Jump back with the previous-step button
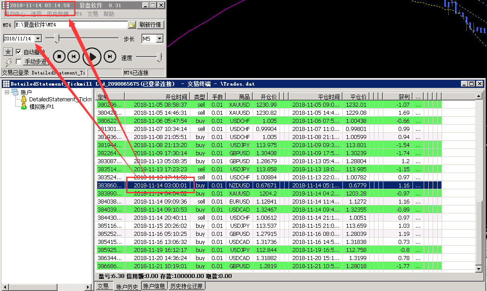This screenshot has height=291, width=487. 74,56
